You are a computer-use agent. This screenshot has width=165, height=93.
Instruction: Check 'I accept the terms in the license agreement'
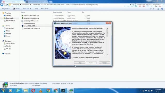pos(72,58)
